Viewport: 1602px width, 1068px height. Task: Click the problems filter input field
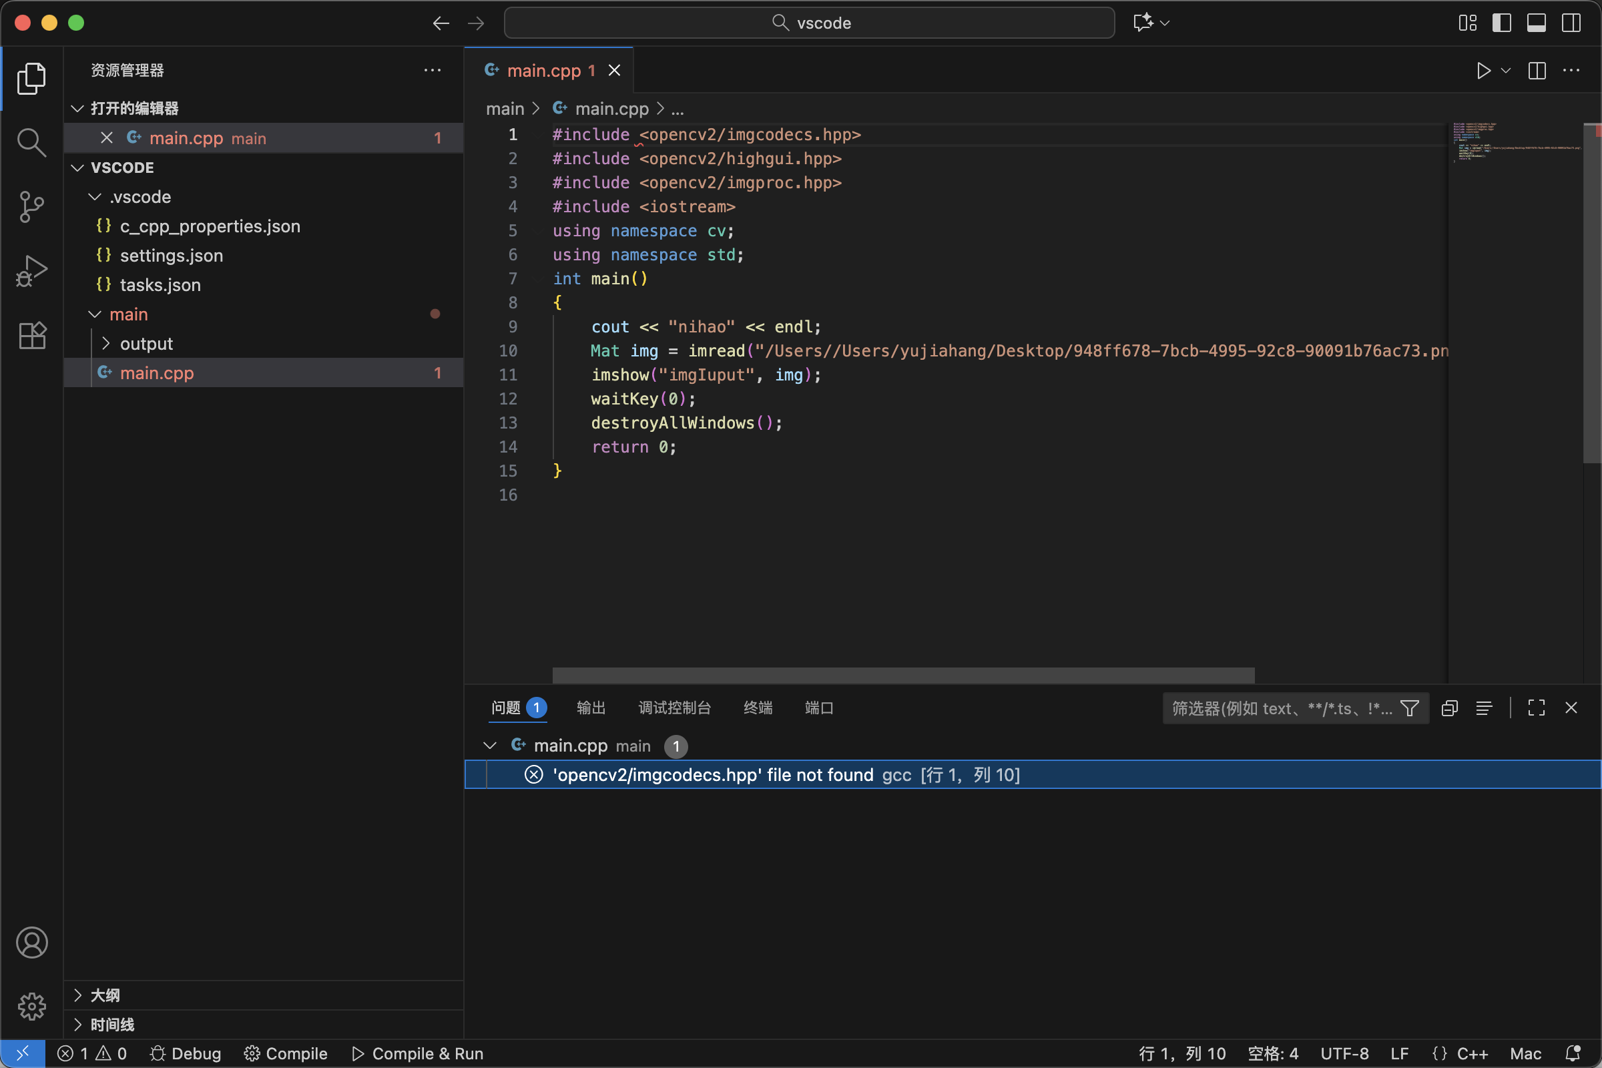1282,708
